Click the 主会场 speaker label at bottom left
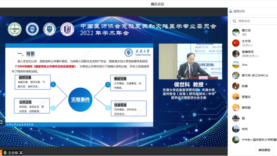 (x=13, y=153)
